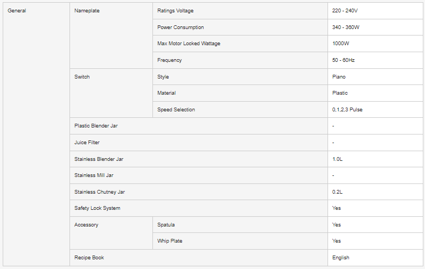Click the 50 - 60Hz frequency value
The image size is (425, 269).
click(x=343, y=60)
